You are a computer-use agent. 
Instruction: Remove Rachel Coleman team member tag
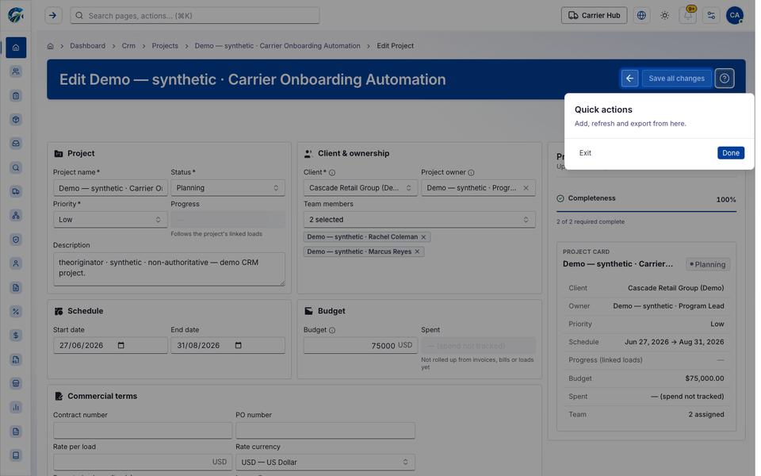[x=423, y=237]
